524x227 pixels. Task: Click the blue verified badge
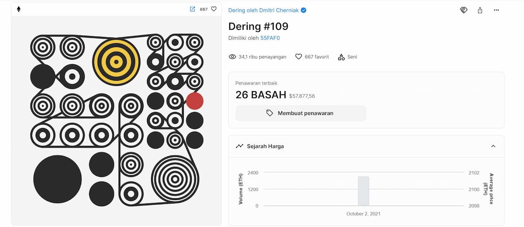[x=303, y=10]
